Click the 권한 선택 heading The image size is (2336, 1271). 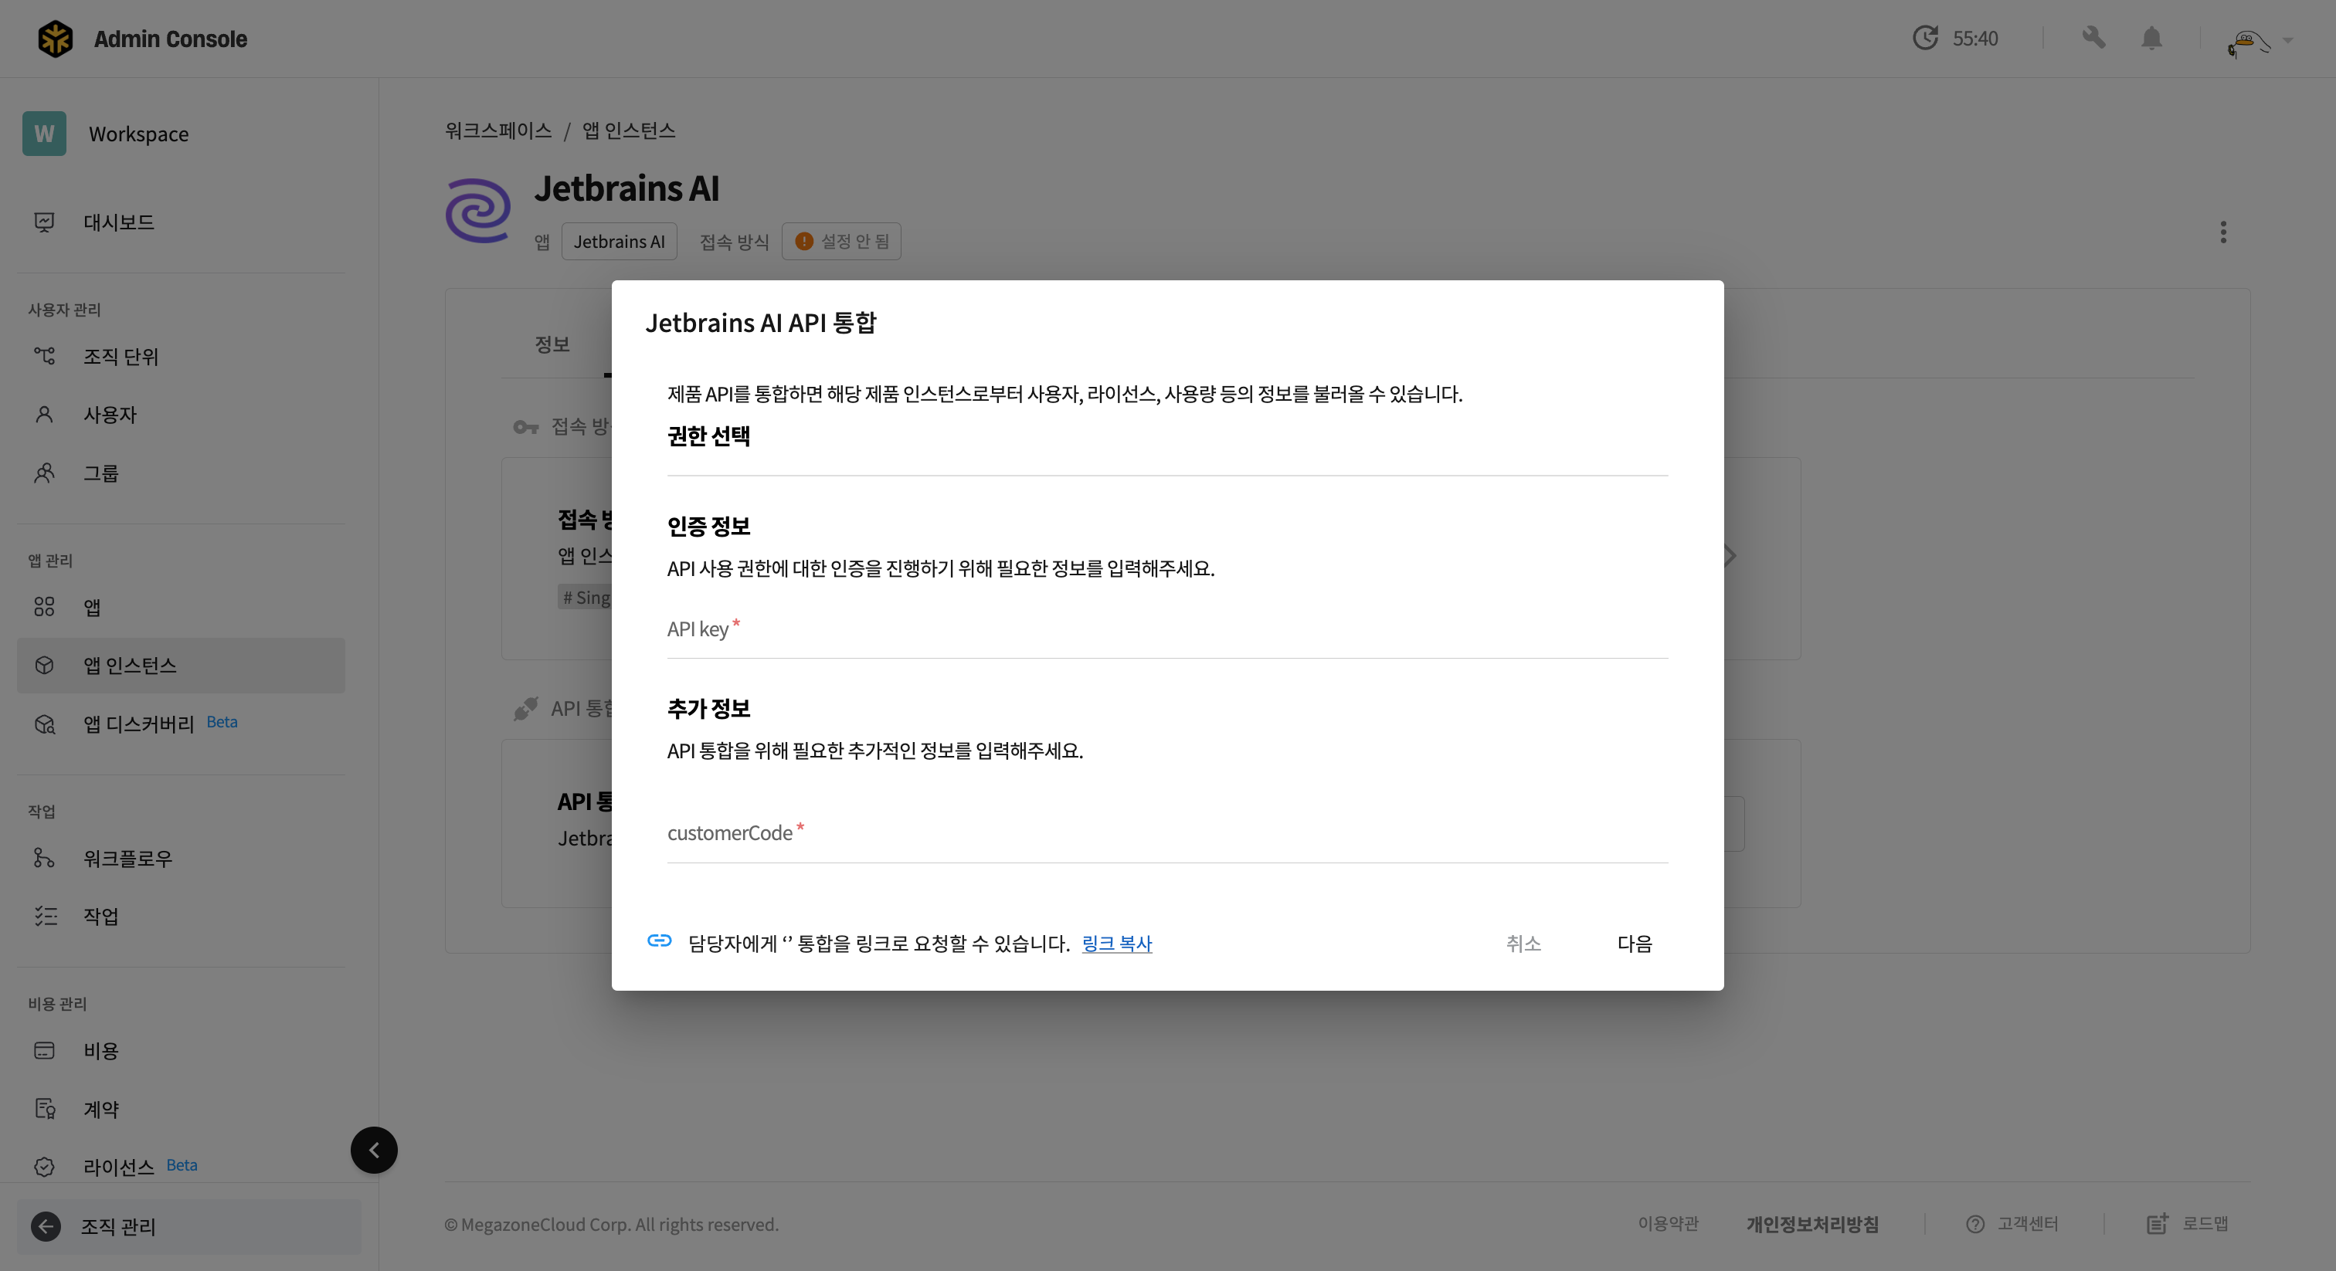coord(708,436)
